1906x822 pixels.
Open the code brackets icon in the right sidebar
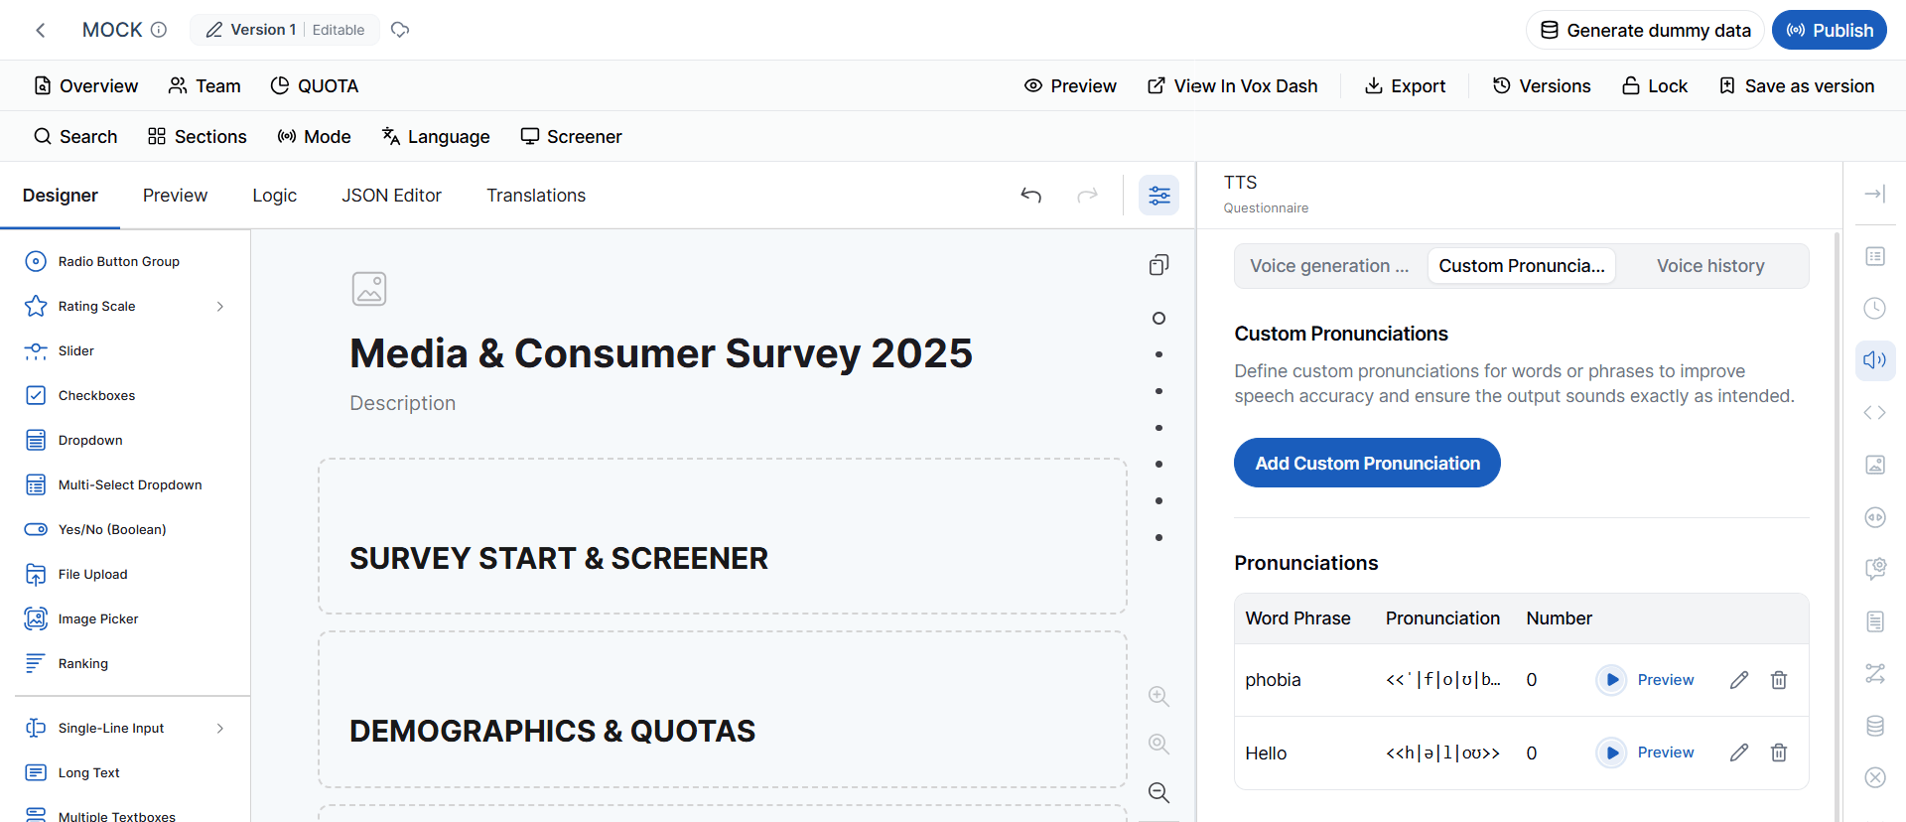pos(1875,412)
